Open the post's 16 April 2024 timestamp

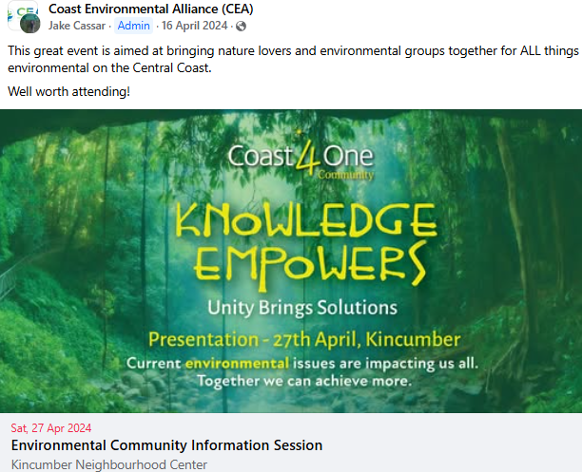click(196, 26)
